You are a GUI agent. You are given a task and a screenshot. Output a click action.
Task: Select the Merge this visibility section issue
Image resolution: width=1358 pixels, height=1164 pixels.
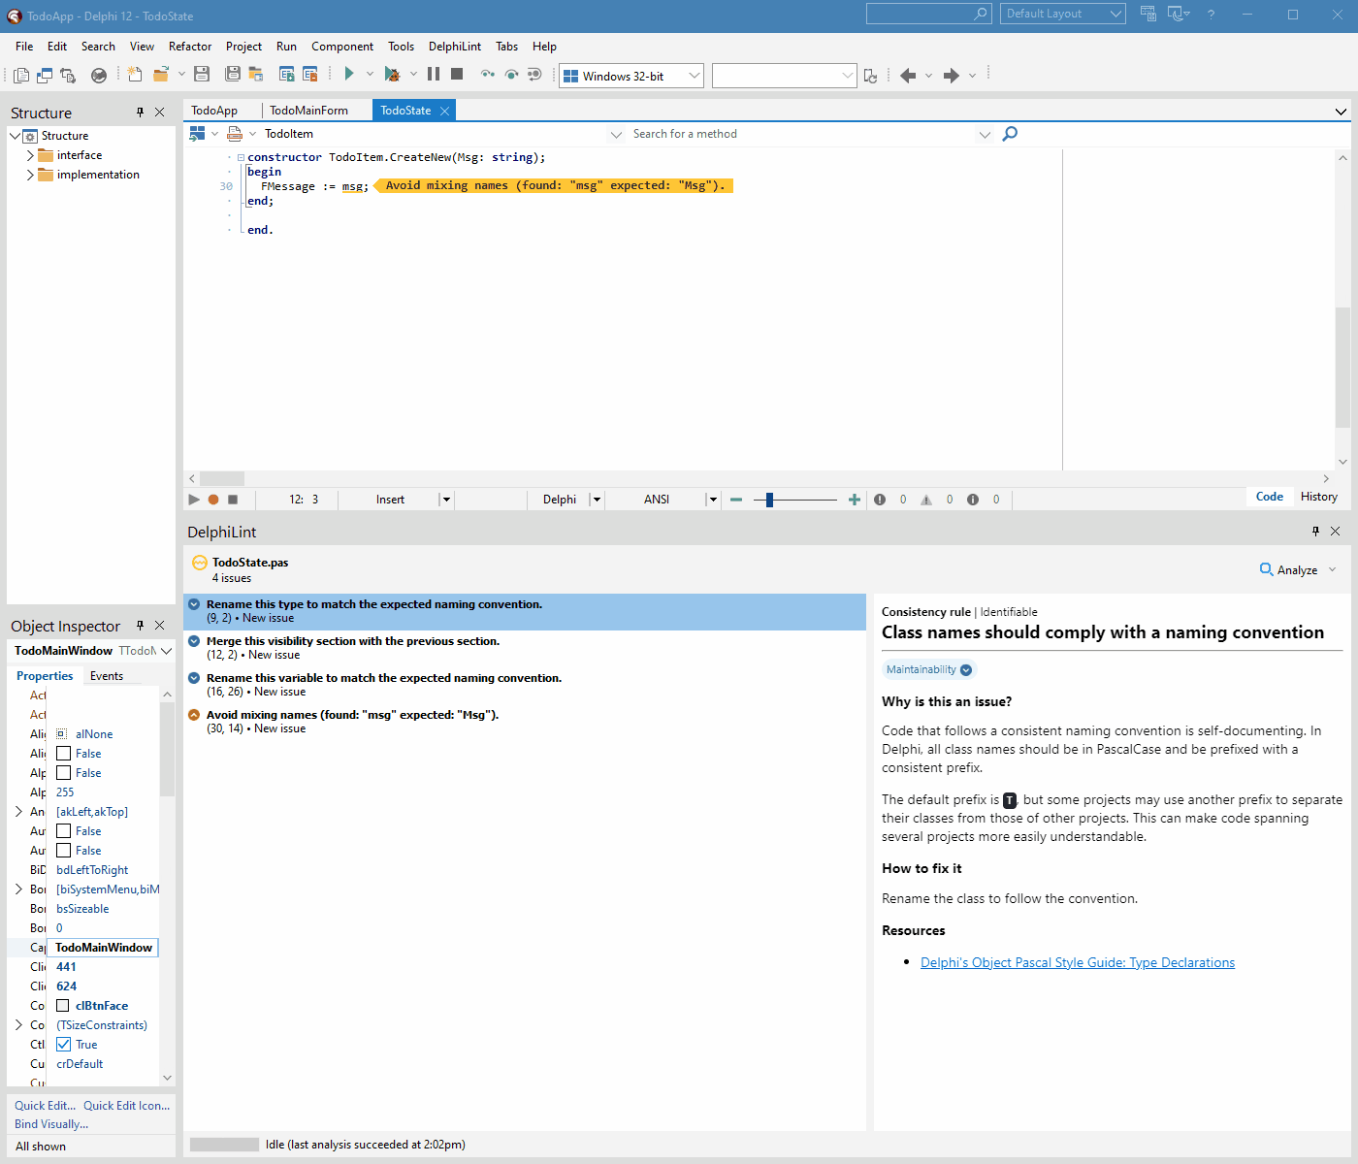click(525, 648)
